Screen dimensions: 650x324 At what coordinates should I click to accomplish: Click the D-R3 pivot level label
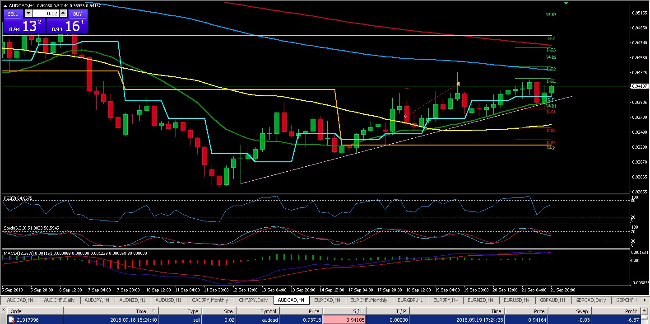[x=551, y=50]
